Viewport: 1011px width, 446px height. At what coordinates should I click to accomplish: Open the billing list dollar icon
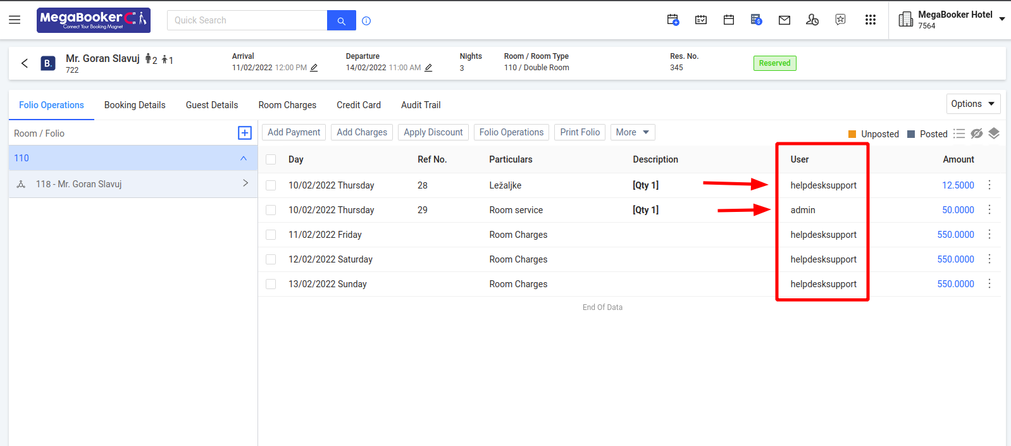coord(756,20)
